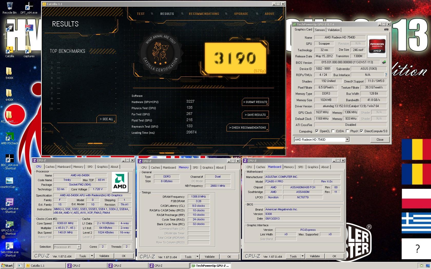
Task: Click the Radeon Graphics logo in GPU-Z
Action: [x=377, y=46]
